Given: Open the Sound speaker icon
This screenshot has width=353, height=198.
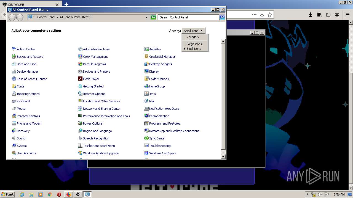Looking at the screenshot, I should click(14, 138).
